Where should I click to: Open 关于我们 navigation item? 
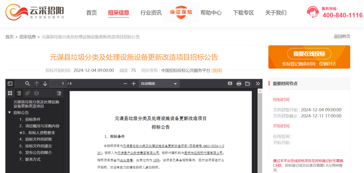pyautogui.click(x=276, y=12)
